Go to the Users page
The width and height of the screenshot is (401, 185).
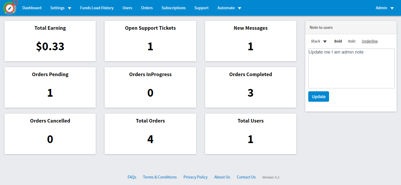coord(127,8)
